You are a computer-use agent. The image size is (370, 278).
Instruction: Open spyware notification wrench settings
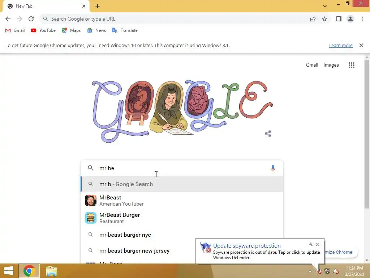click(x=310, y=244)
